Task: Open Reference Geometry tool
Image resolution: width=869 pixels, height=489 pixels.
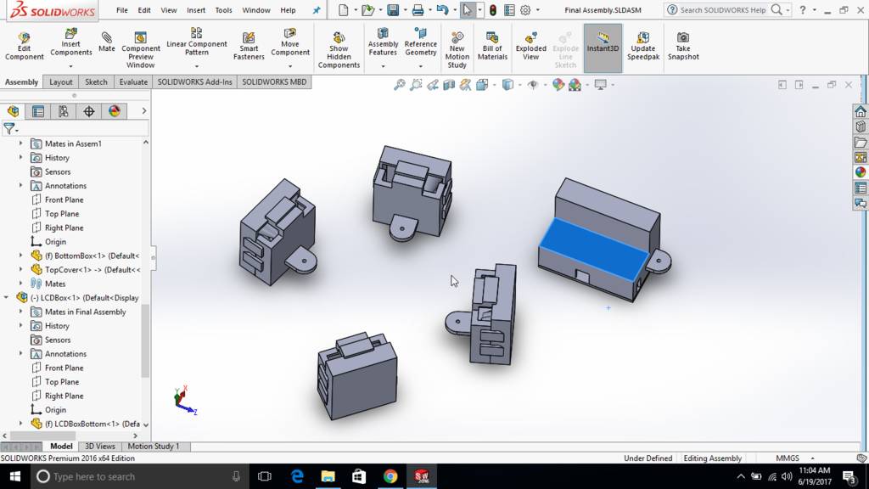Action: 421,42
